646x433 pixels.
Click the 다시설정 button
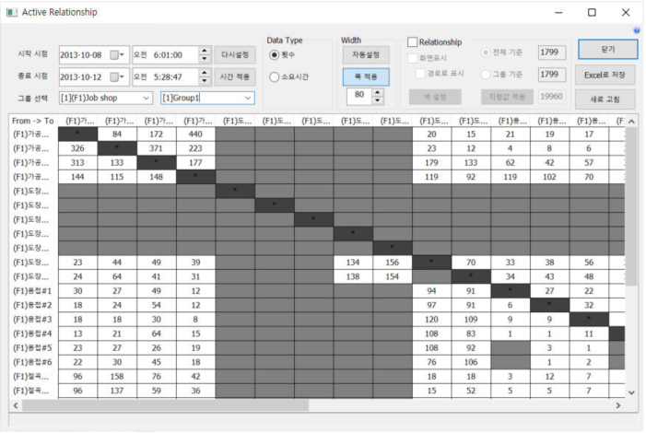coord(236,54)
